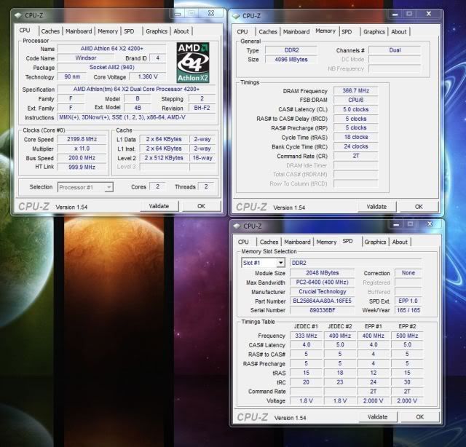Select the SPD tab in the Memory window
The width and height of the screenshot is (466, 447).
pyautogui.click(x=347, y=32)
